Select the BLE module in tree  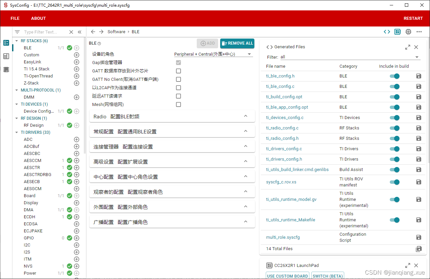click(27, 48)
